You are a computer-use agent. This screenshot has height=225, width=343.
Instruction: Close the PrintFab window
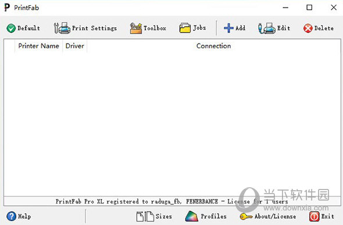click(x=334, y=8)
